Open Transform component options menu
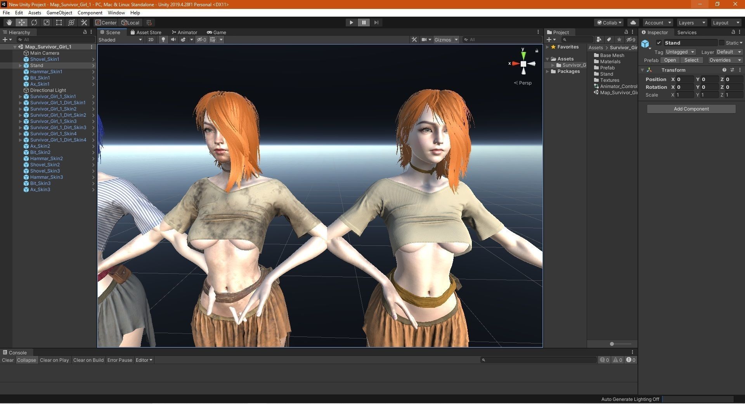The image size is (745, 404). (x=740, y=70)
